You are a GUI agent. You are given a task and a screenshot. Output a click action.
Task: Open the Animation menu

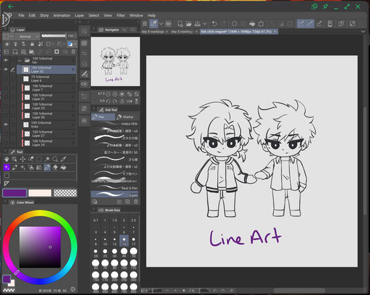point(62,15)
